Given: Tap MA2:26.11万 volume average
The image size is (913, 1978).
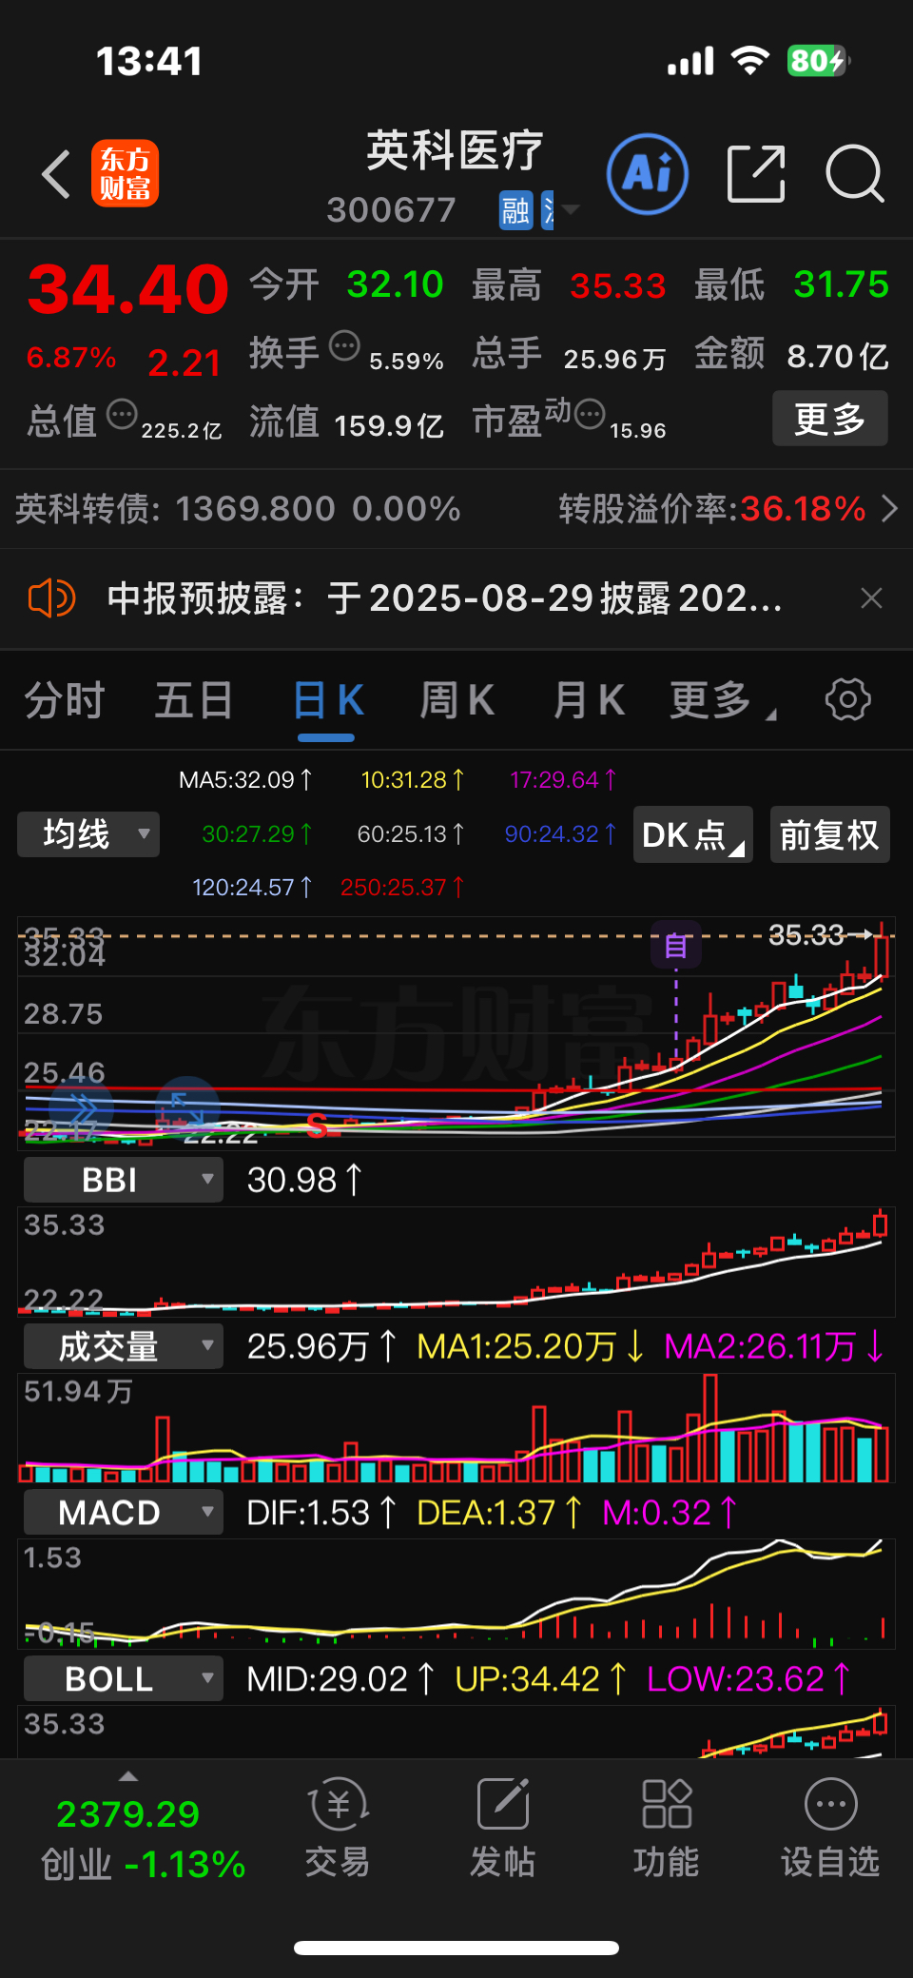Looking at the screenshot, I should pos(774,1346).
